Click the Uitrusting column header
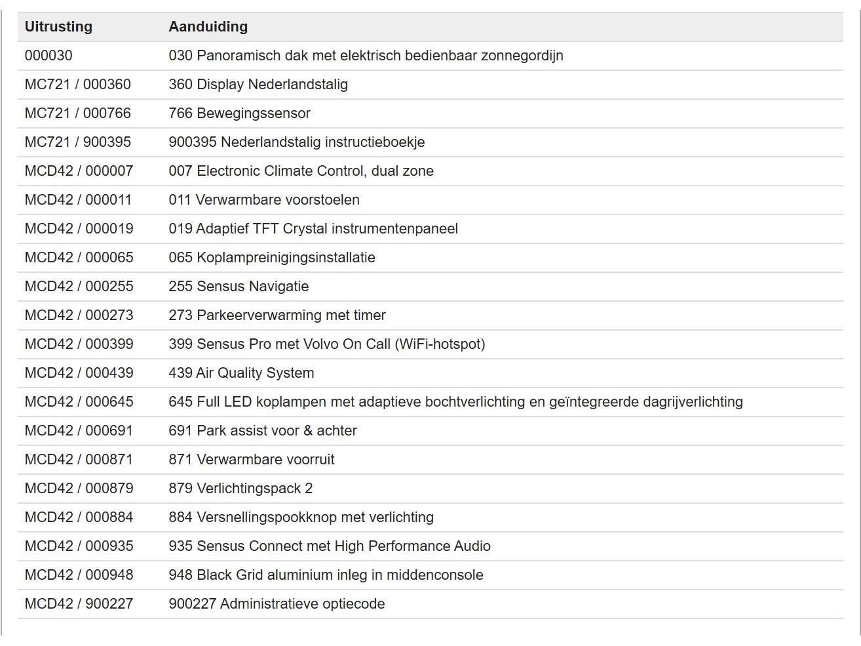The height and width of the screenshot is (646, 861). pos(58,27)
